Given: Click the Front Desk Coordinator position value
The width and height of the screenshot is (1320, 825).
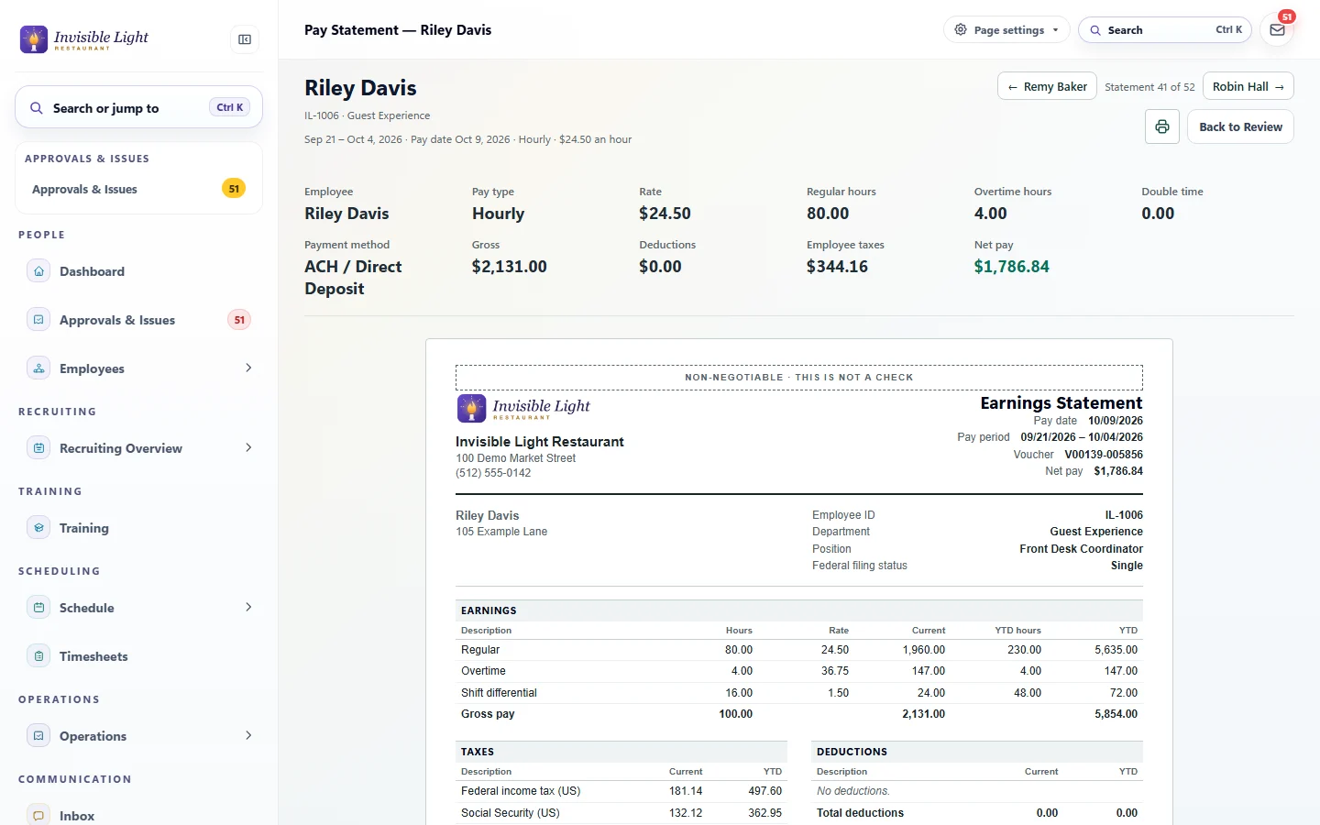Looking at the screenshot, I should pyautogui.click(x=1082, y=549).
